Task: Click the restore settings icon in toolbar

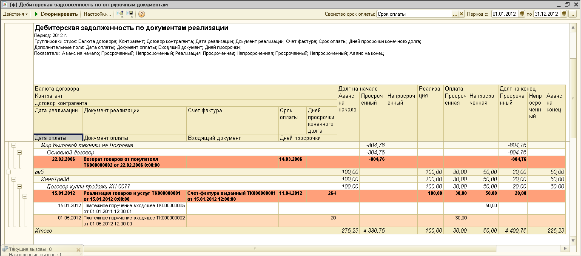Action: click(x=120, y=14)
